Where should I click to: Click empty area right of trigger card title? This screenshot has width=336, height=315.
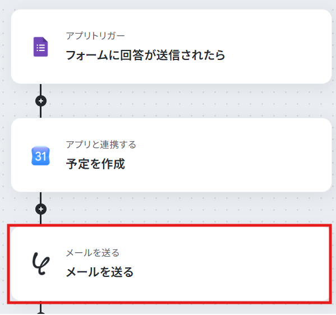(x=277, y=55)
